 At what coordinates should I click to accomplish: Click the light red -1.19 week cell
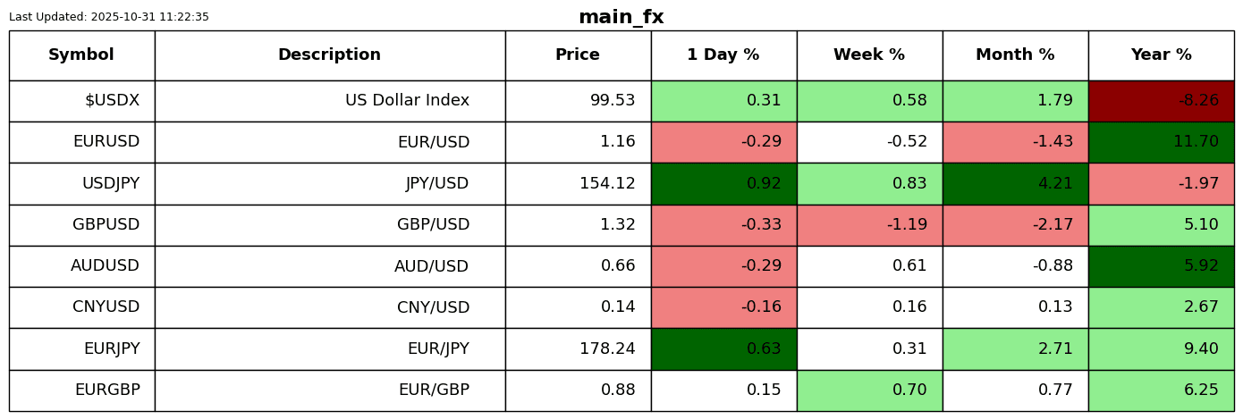pos(869,225)
